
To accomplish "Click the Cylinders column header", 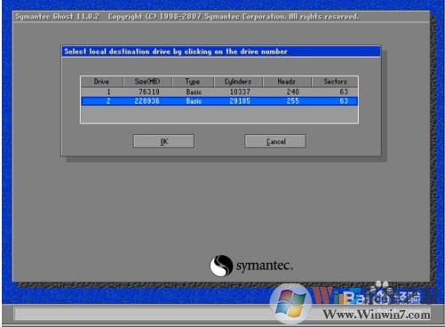I will click(238, 82).
